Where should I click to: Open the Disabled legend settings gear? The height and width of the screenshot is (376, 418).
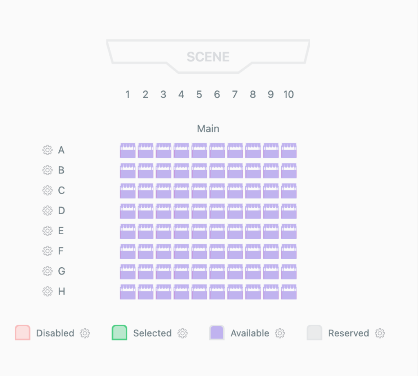tap(84, 333)
